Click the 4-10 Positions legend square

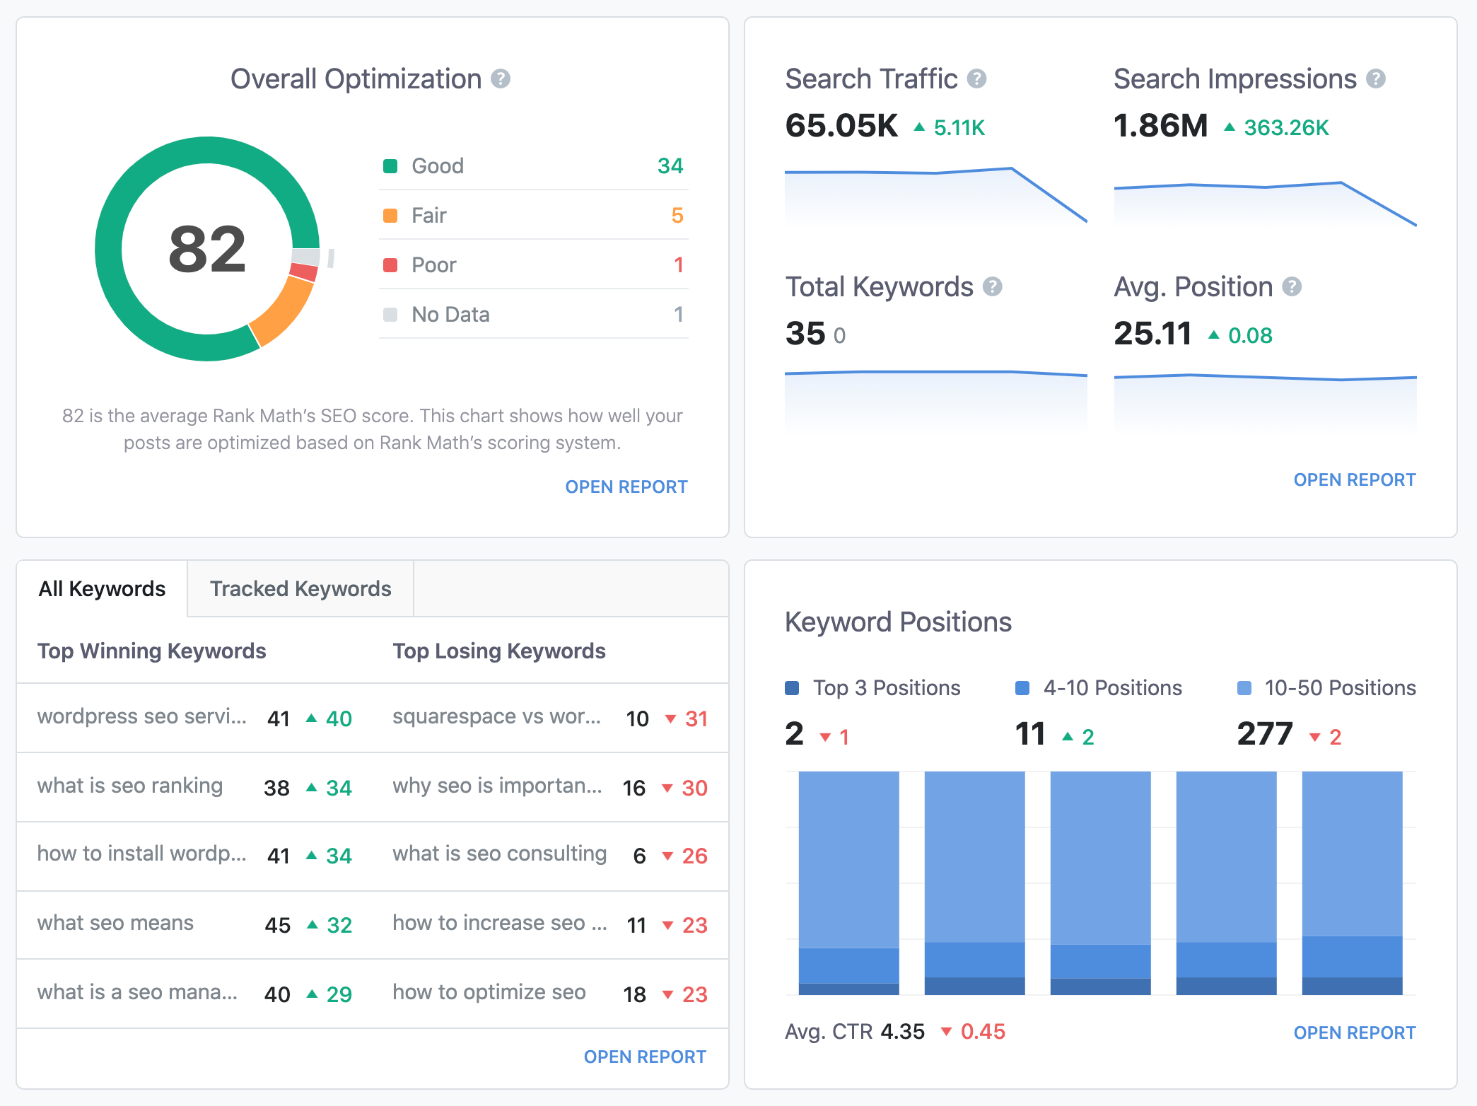pyautogui.click(x=1022, y=688)
